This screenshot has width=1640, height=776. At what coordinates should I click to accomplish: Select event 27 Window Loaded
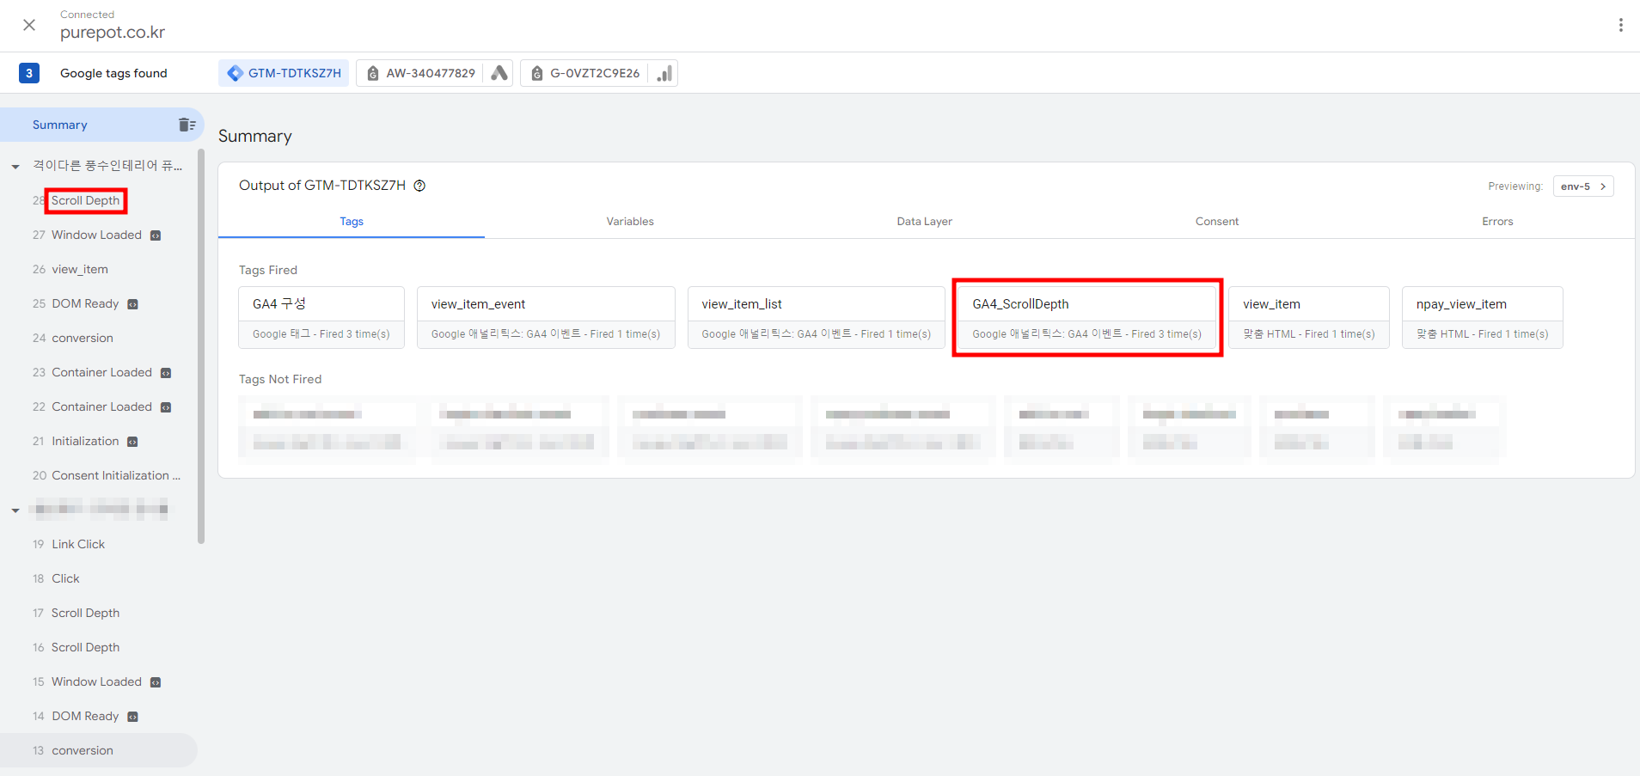tap(96, 235)
